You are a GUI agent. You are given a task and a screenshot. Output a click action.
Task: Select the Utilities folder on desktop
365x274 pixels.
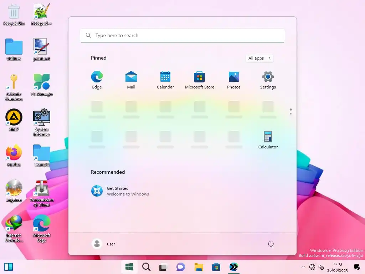tap(14, 50)
